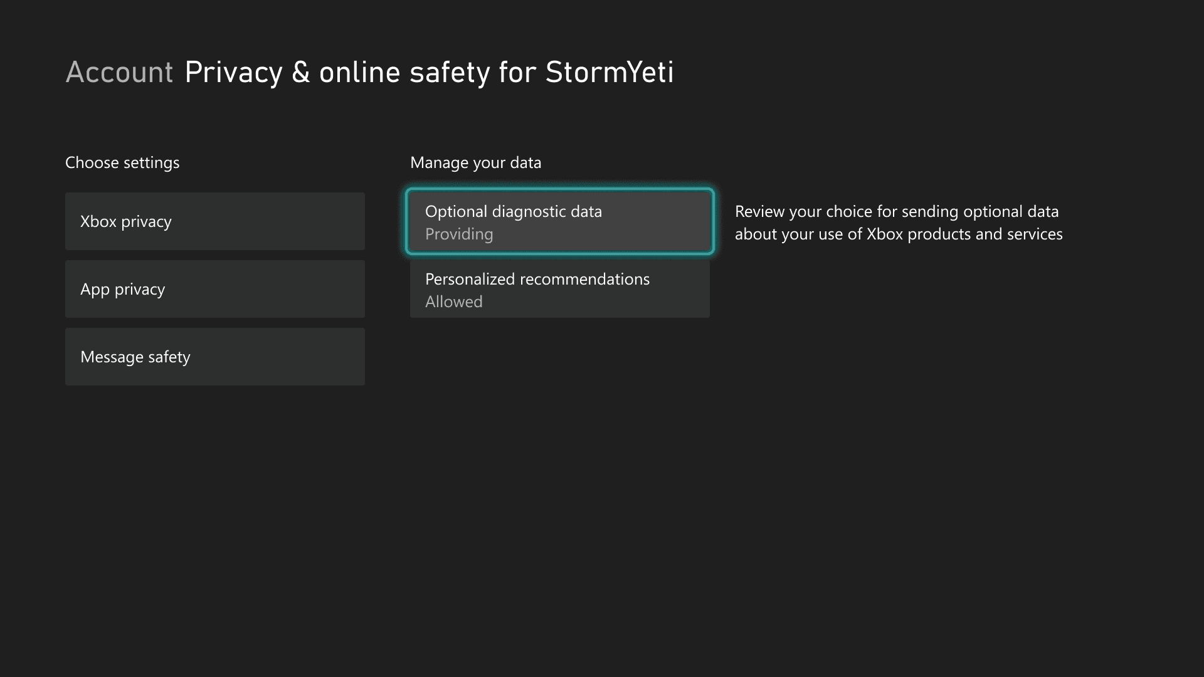Open Message safety settings

click(214, 357)
